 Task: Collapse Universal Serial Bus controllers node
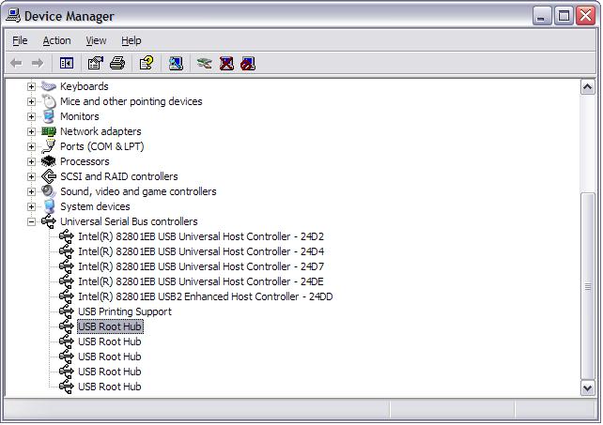click(31, 221)
